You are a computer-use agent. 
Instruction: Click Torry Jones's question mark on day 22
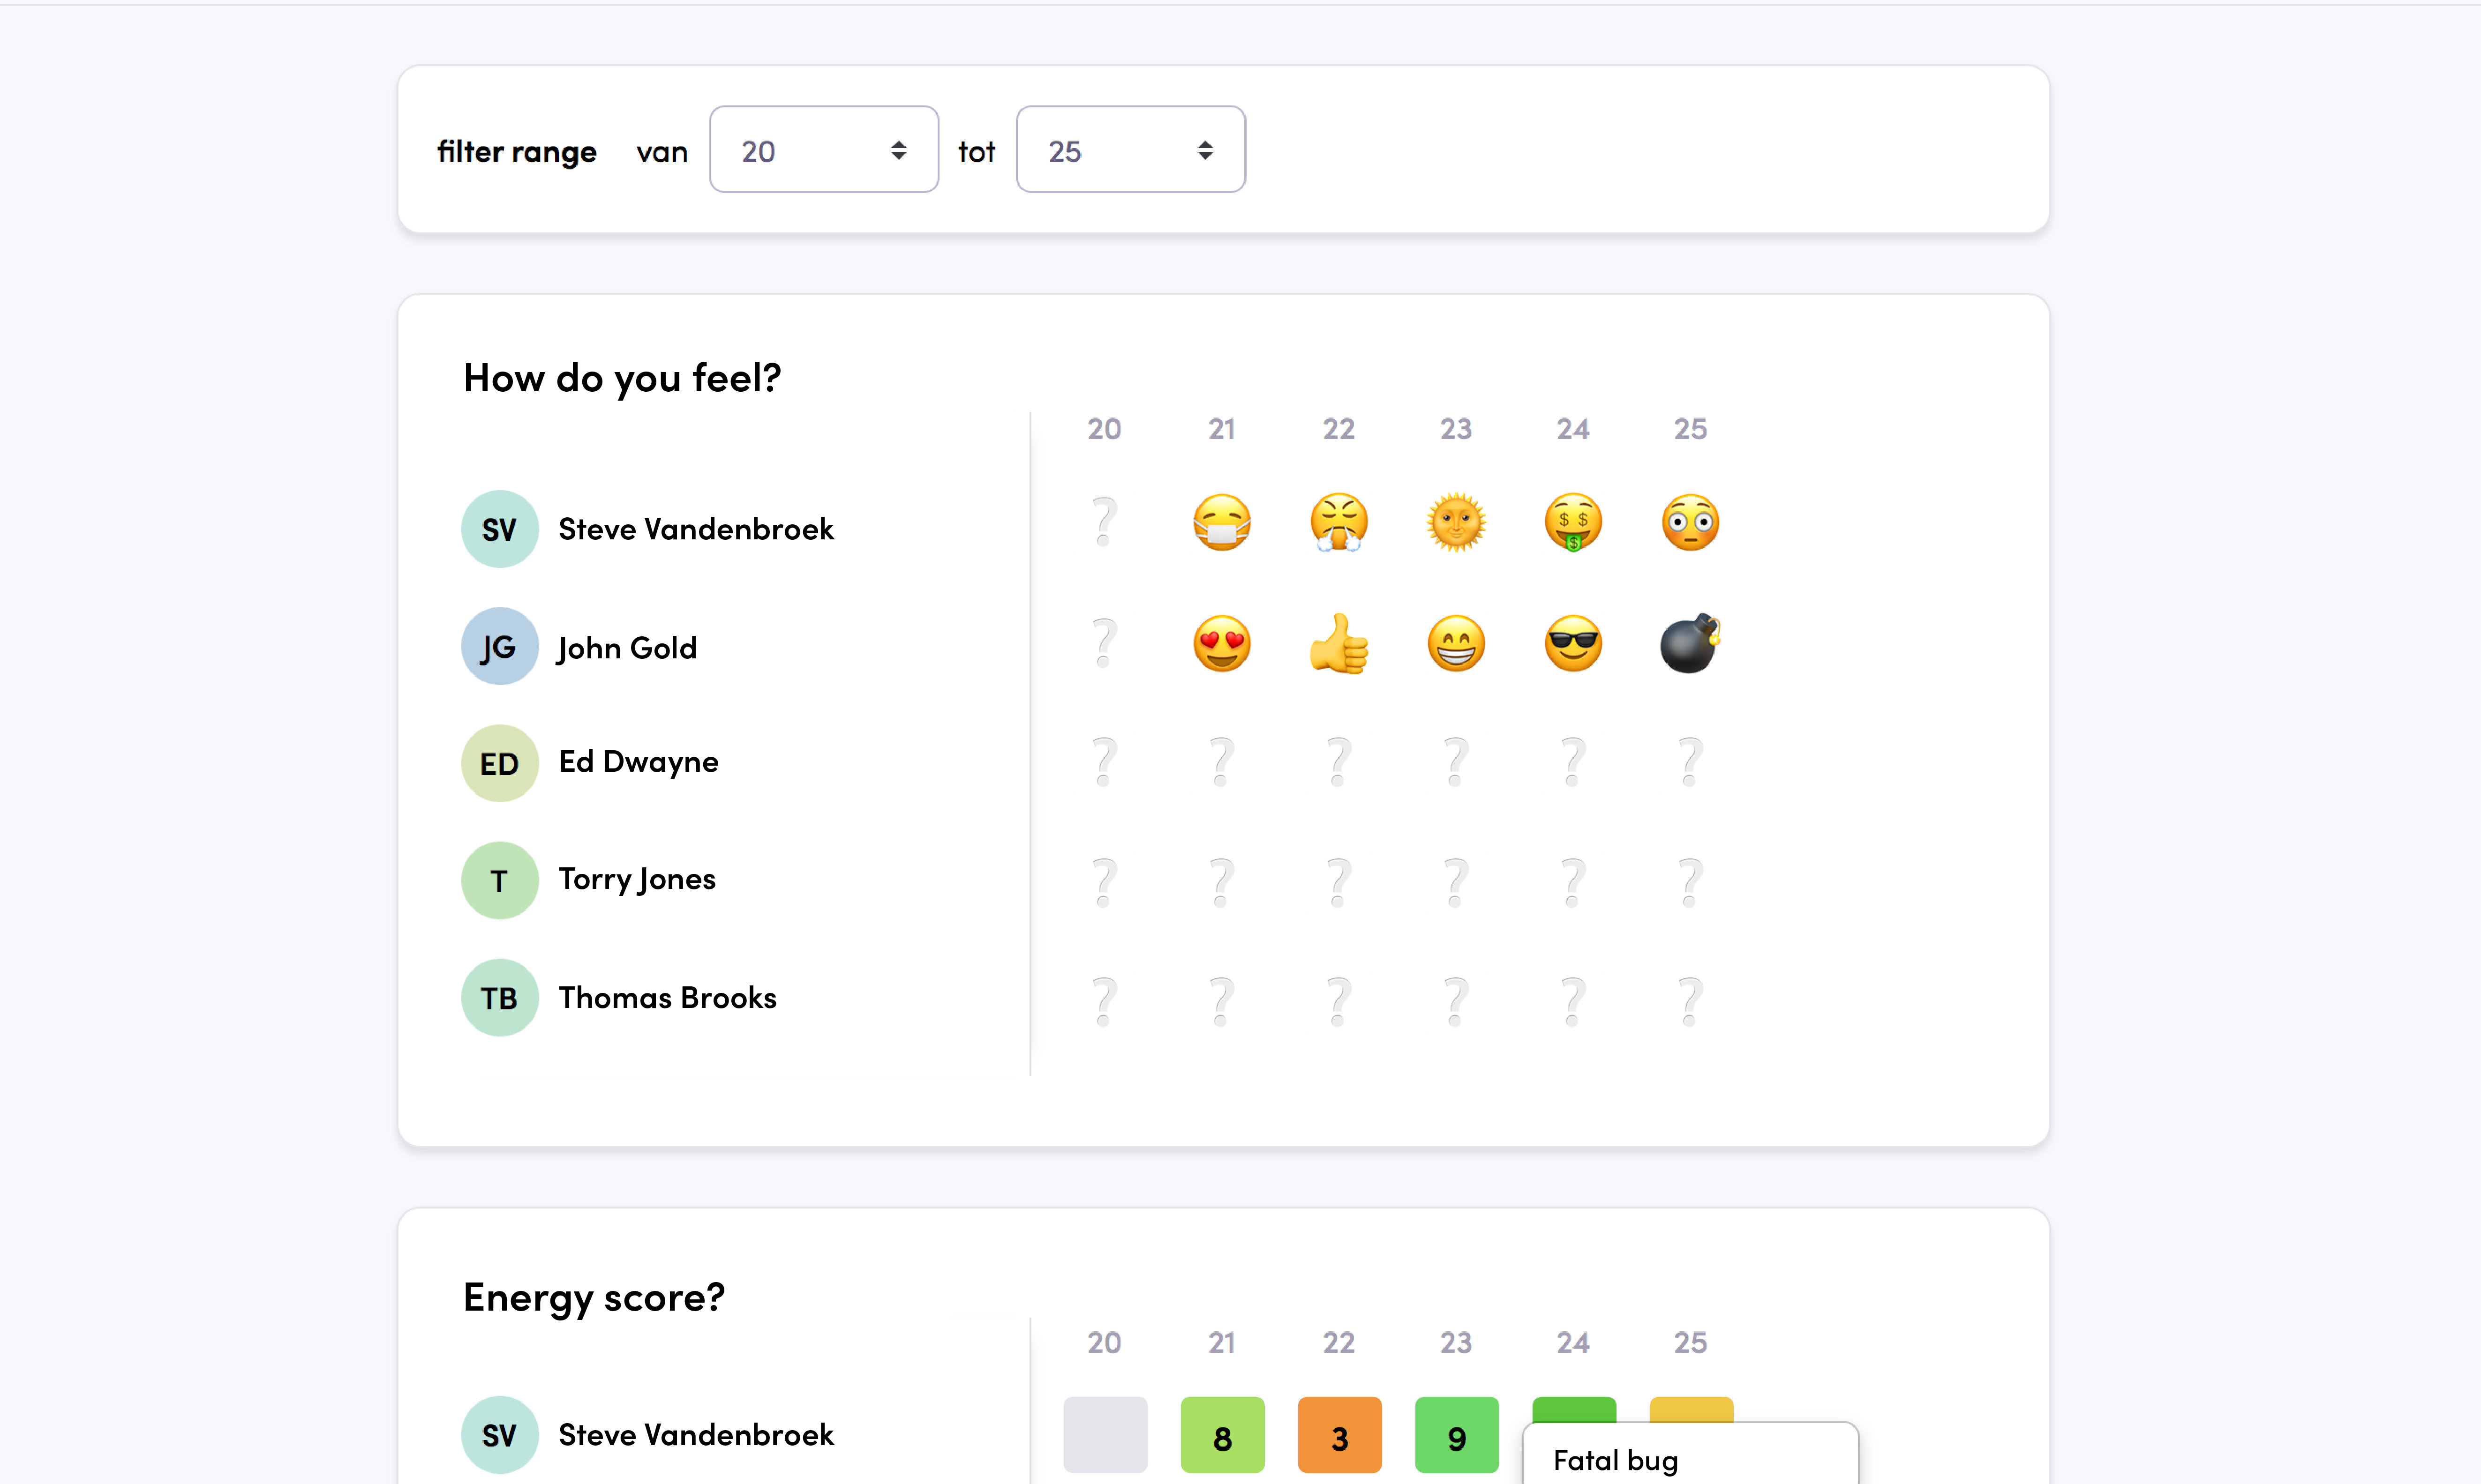pos(1338,882)
